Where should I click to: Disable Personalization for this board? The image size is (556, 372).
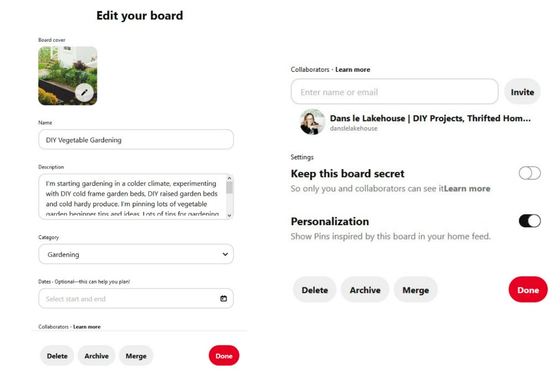[x=529, y=221]
